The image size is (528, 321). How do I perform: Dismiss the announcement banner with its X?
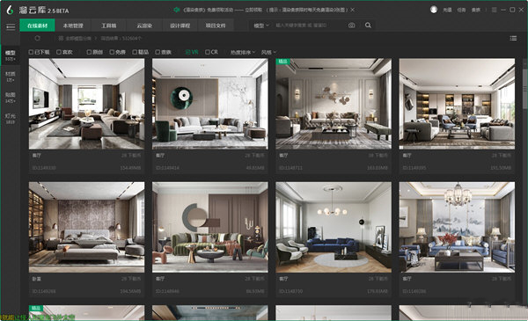(353, 10)
